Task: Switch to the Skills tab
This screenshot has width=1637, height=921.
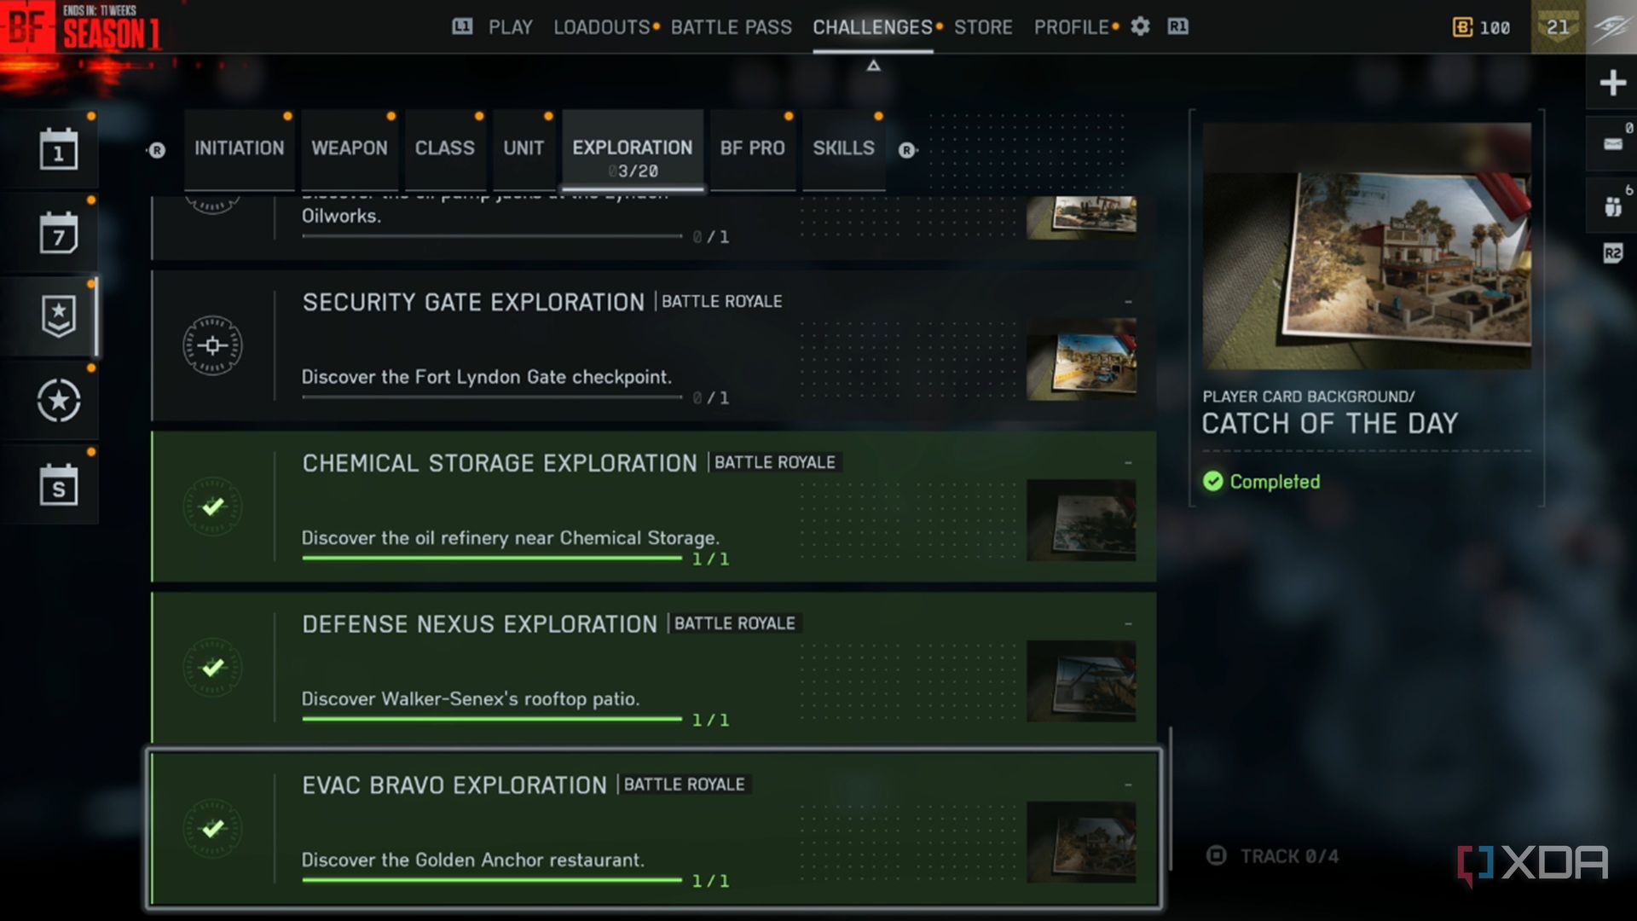Action: pos(843,148)
